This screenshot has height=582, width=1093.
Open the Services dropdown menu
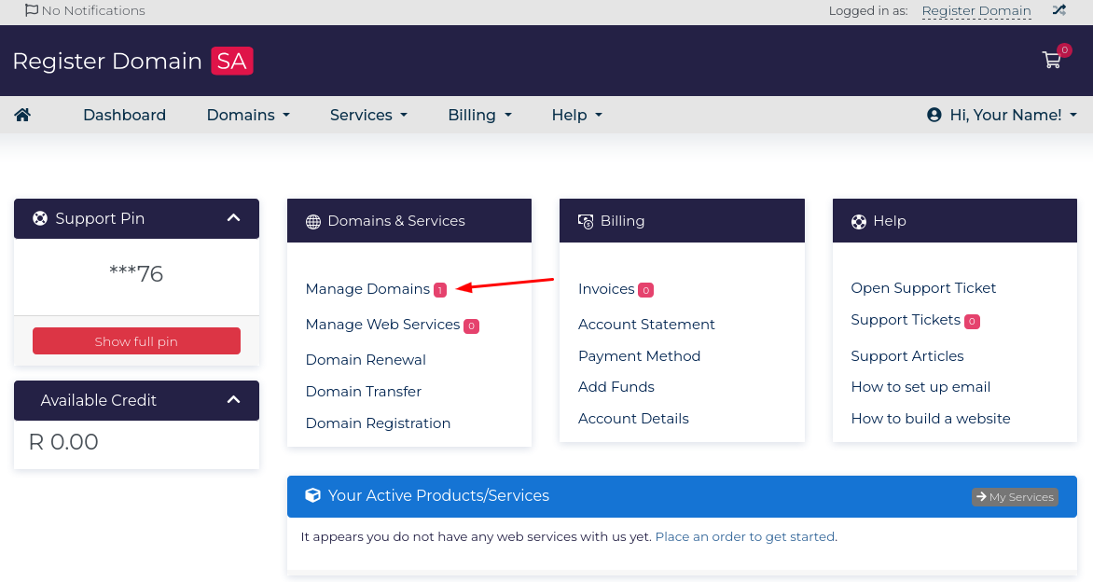point(368,115)
